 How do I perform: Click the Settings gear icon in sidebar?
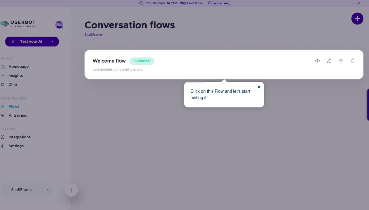3,146
